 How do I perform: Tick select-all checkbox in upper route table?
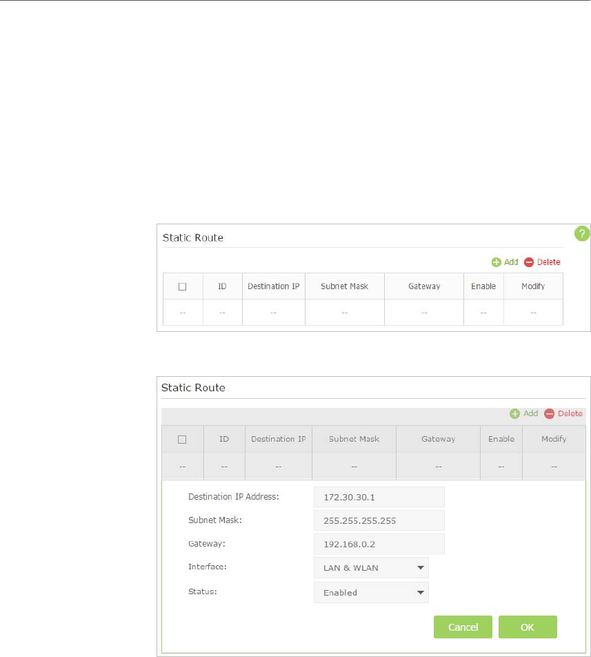[183, 286]
